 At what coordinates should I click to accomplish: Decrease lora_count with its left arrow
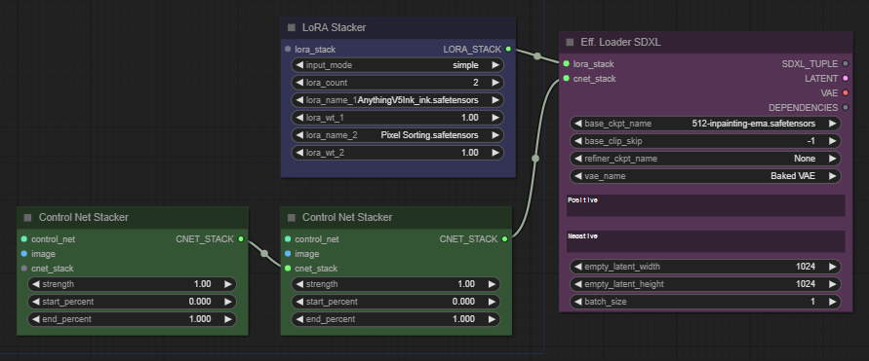[x=299, y=83]
